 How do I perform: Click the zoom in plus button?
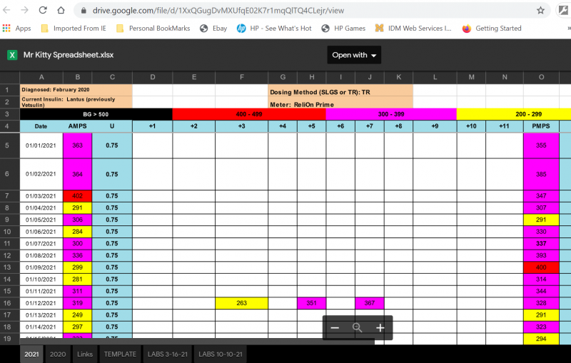380,328
